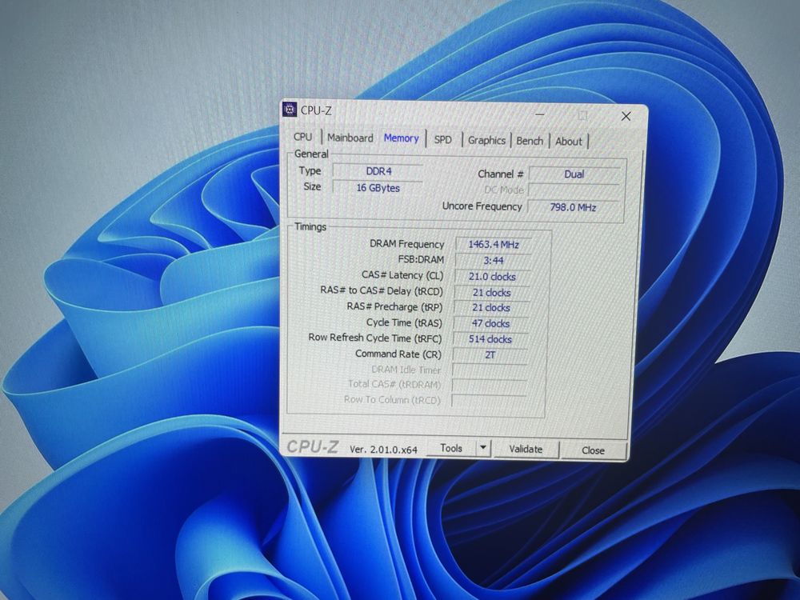The width and height of the screenshot is (800, 600).
Task: Click the Tools button
Action: tap(451, 448)
